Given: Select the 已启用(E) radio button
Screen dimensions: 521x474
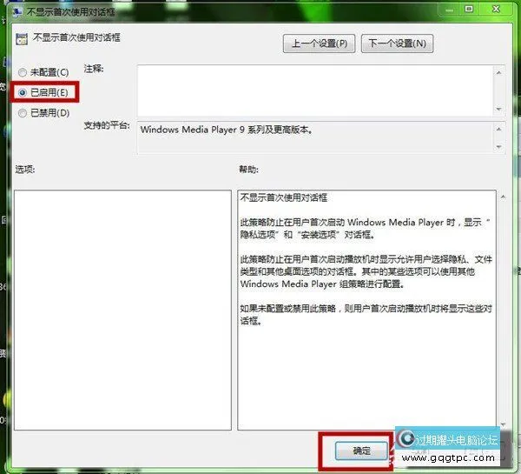Looking at the screenshot, I should tap(23, 91).
